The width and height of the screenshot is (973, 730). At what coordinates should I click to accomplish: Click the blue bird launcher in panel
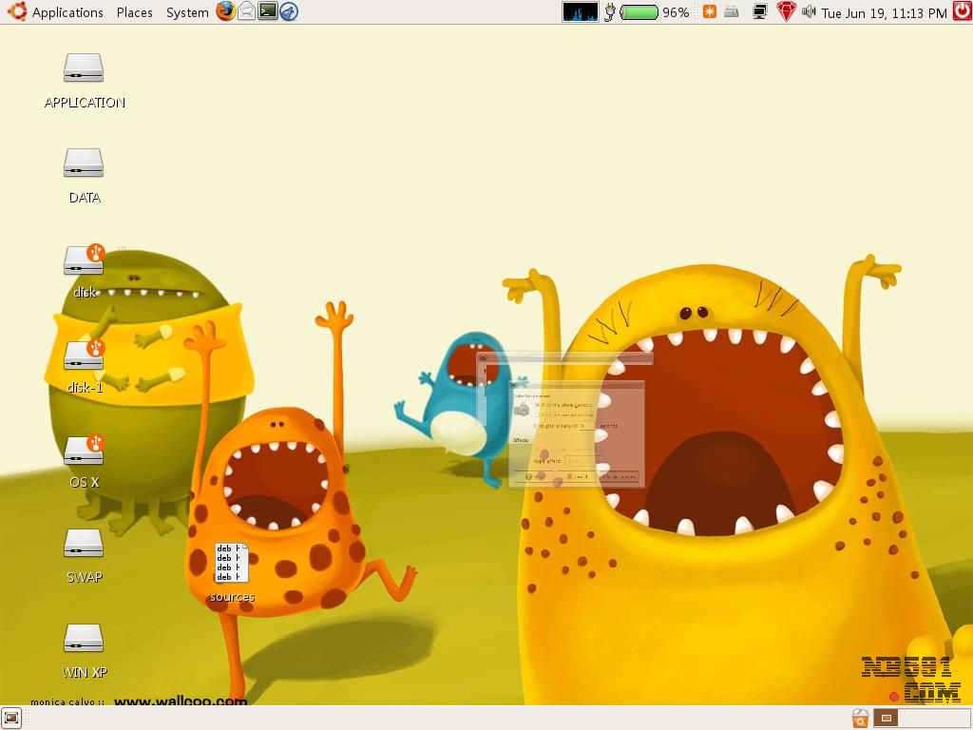point(289,11)
